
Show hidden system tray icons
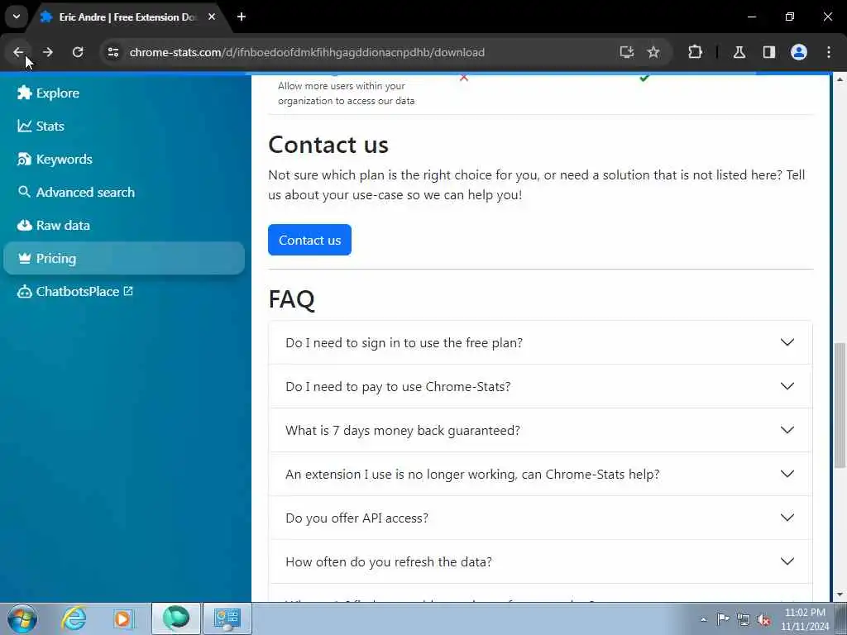tap(703, 619)
